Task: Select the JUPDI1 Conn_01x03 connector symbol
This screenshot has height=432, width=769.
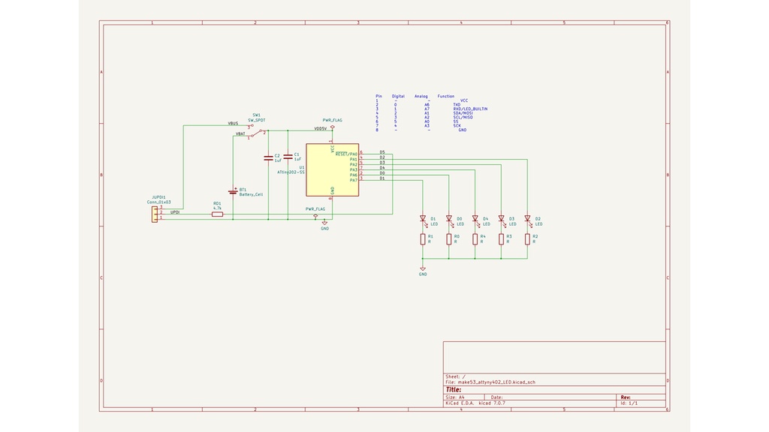Action: point(155,212)
